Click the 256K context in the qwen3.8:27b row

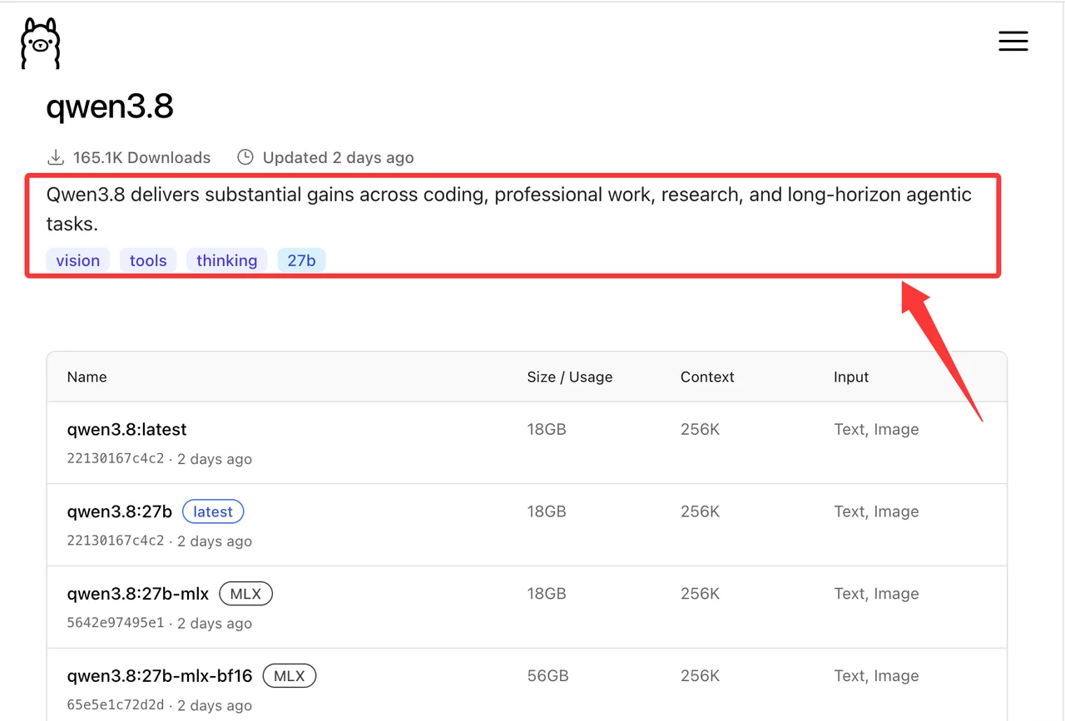point(700,511)
